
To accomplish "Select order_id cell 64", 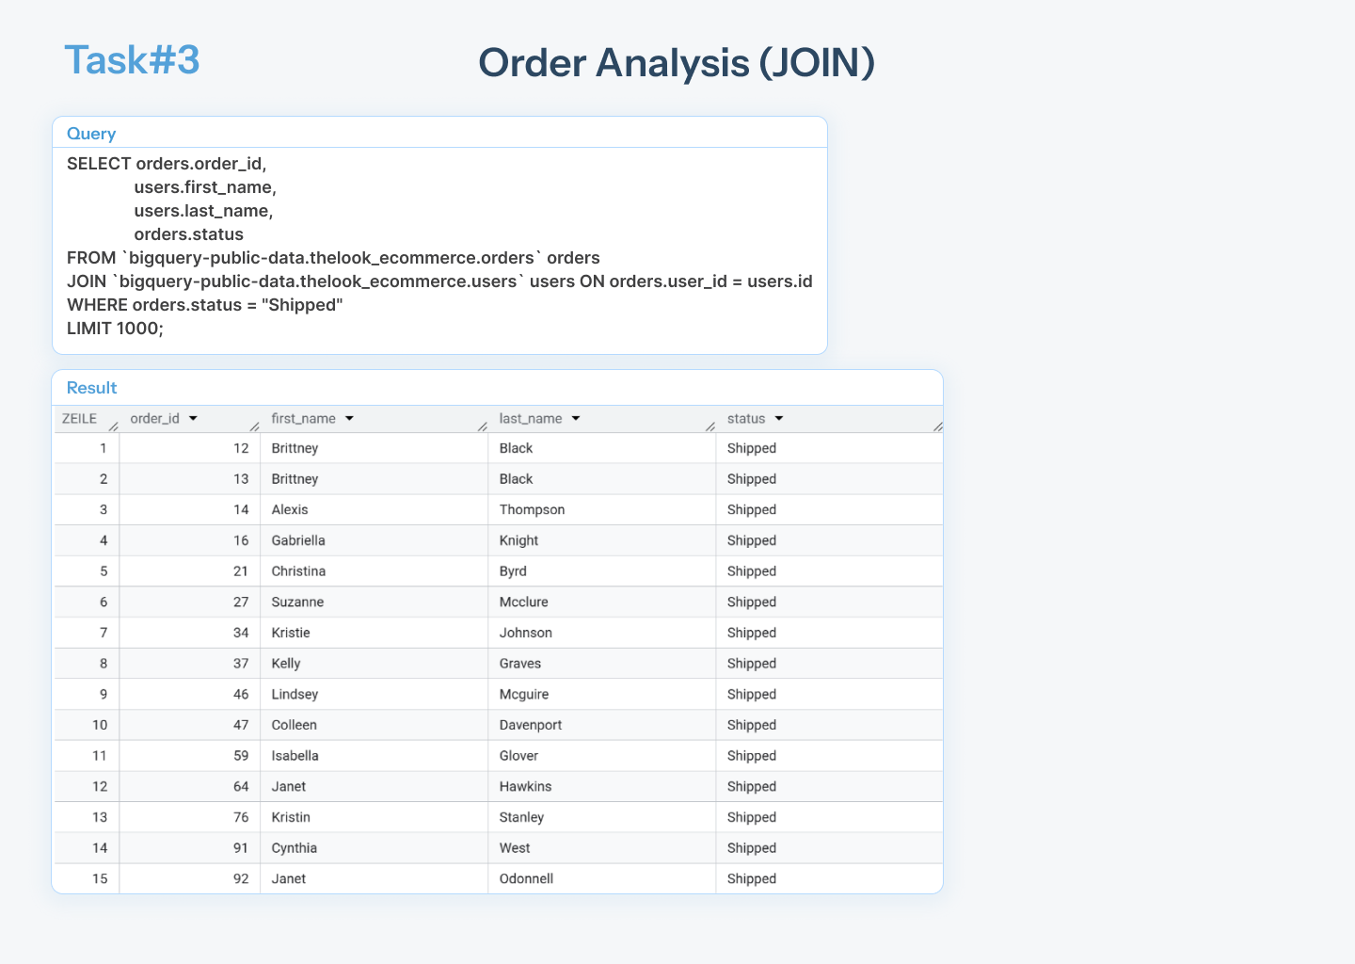I will point(190,787).
